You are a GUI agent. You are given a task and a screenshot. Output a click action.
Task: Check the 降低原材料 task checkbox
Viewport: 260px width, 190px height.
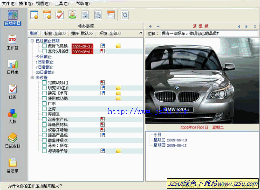[x=44, y=125]
